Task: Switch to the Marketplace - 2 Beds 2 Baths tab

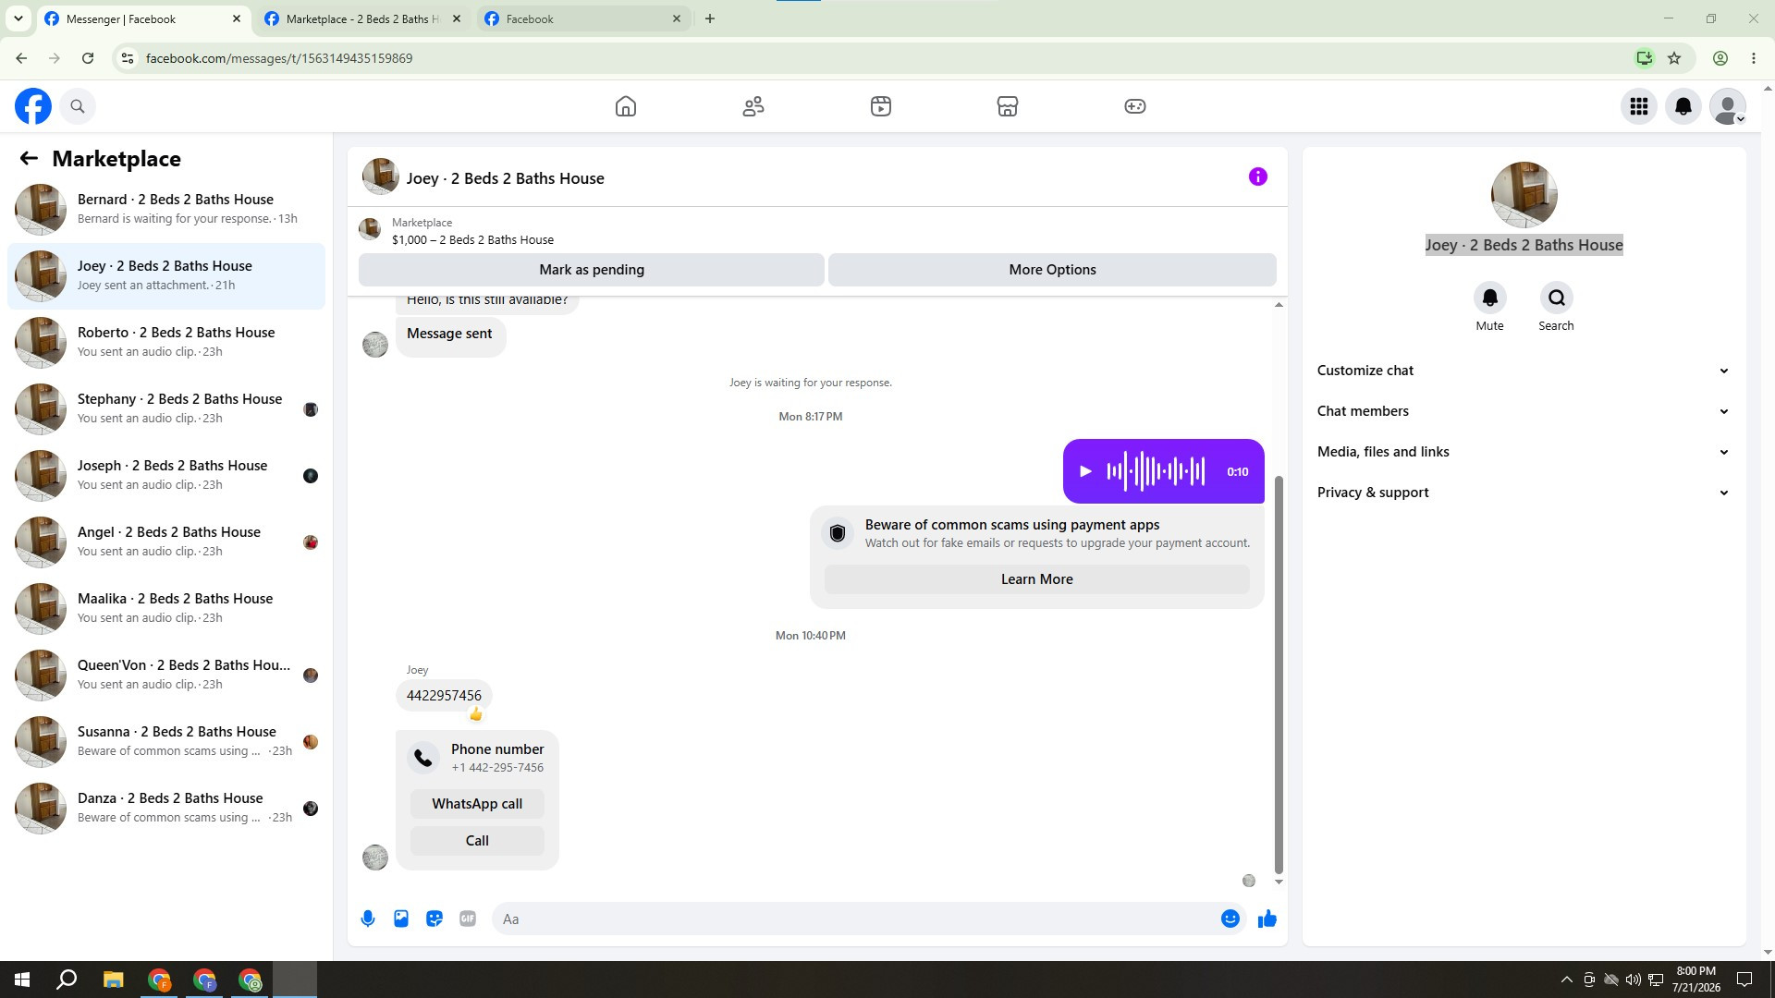Action: pos(363,18)
